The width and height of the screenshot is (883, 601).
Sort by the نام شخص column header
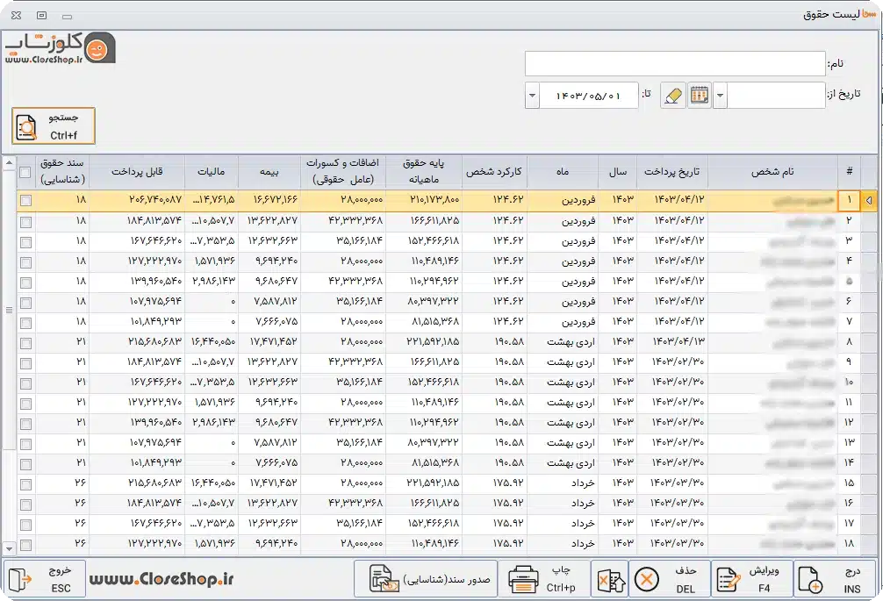pos(773,172)
